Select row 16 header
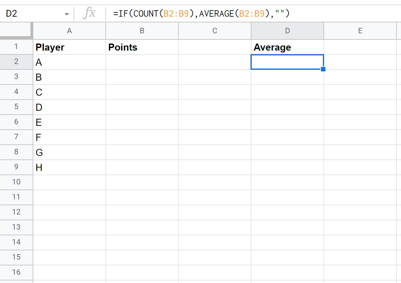 (16, 272)
